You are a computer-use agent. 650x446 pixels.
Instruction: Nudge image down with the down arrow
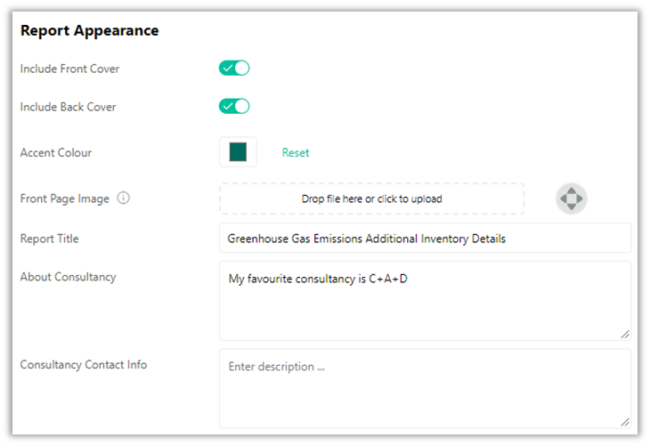[x=572, y=207]
